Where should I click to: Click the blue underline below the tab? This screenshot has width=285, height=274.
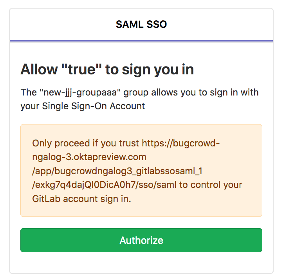141,41
